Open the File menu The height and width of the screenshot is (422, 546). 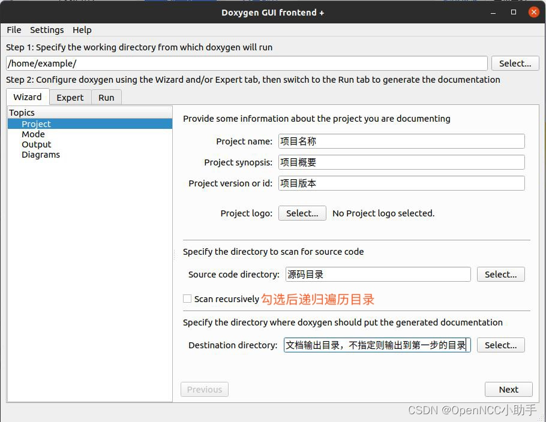click(x=14, y=30)
